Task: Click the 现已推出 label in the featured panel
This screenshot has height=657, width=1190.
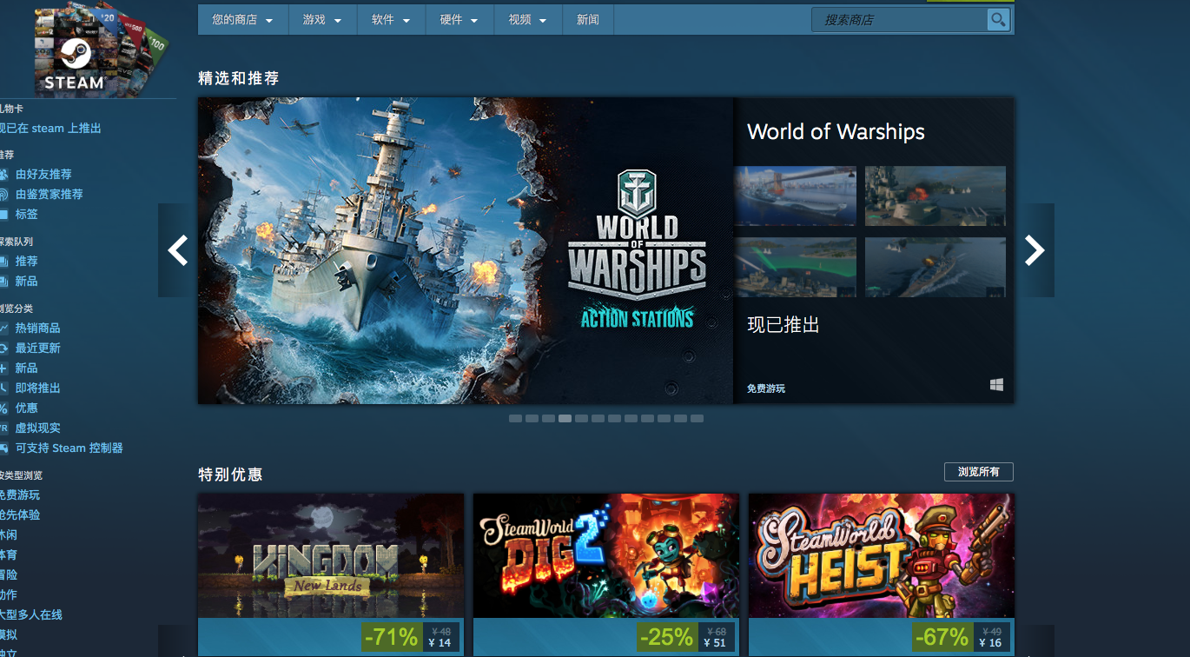Action: point(783,325)
